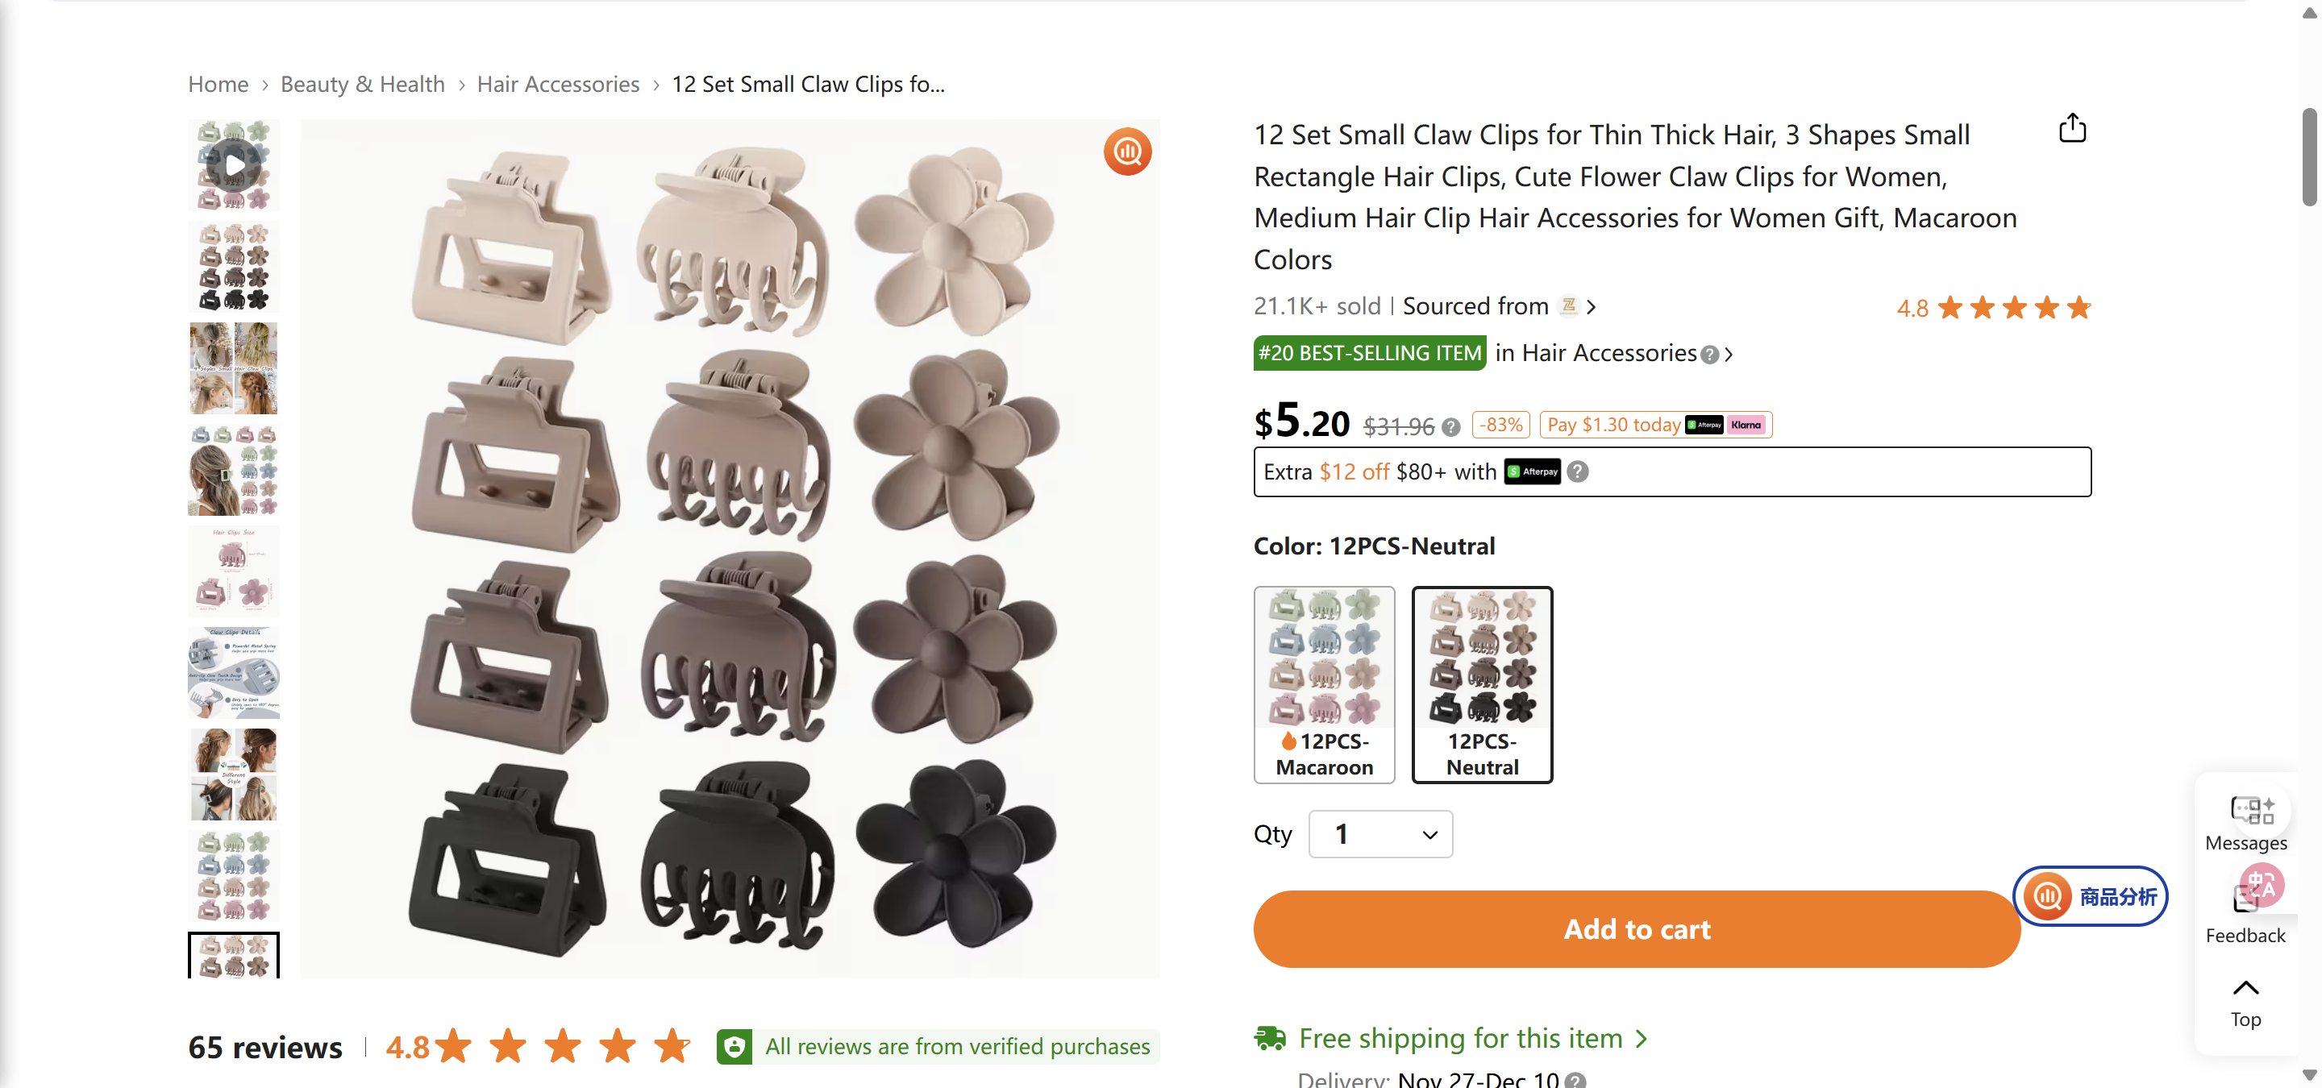This screenshot has height=1088, width=2322.
Task: Select the hairstyle demonstration thumbnail in the gallery
Action: (232, 368)
